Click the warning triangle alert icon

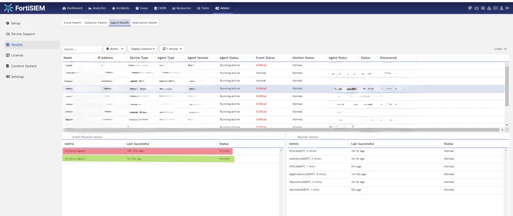pyautogui.click(x=489, y=8)
